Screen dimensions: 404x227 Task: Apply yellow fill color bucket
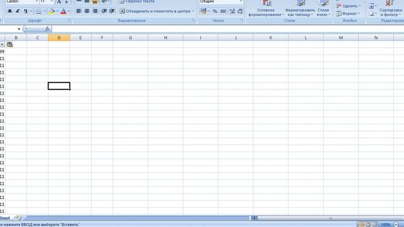click(52, 11)
